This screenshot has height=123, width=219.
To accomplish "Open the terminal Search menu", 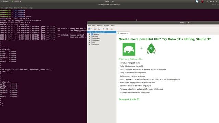I will (x=17, y=8).
